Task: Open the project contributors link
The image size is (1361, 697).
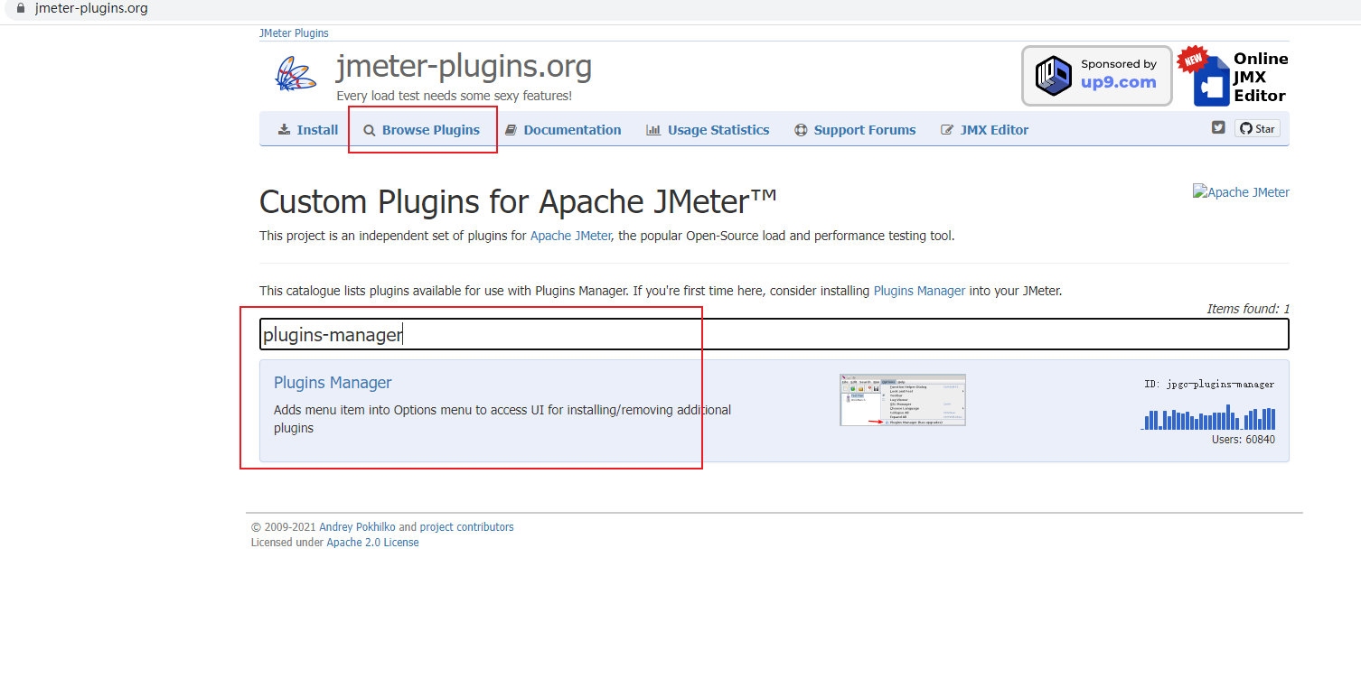Action: (x=466, y=527)
